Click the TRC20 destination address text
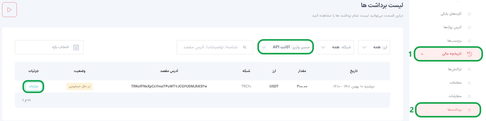 tap(169, 86)
